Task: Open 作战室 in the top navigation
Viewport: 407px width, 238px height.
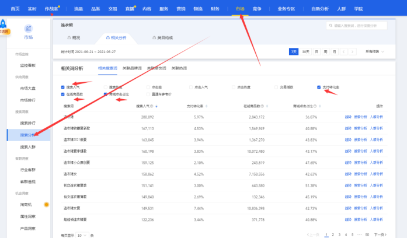Action: [51, 9]
